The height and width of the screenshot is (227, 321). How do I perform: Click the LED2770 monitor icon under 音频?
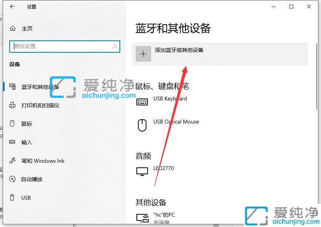coord(143,171)
